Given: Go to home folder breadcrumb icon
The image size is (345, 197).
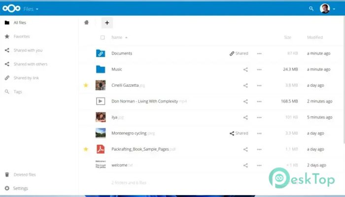Looking at the screenshot, I should (x=86, y=23).
